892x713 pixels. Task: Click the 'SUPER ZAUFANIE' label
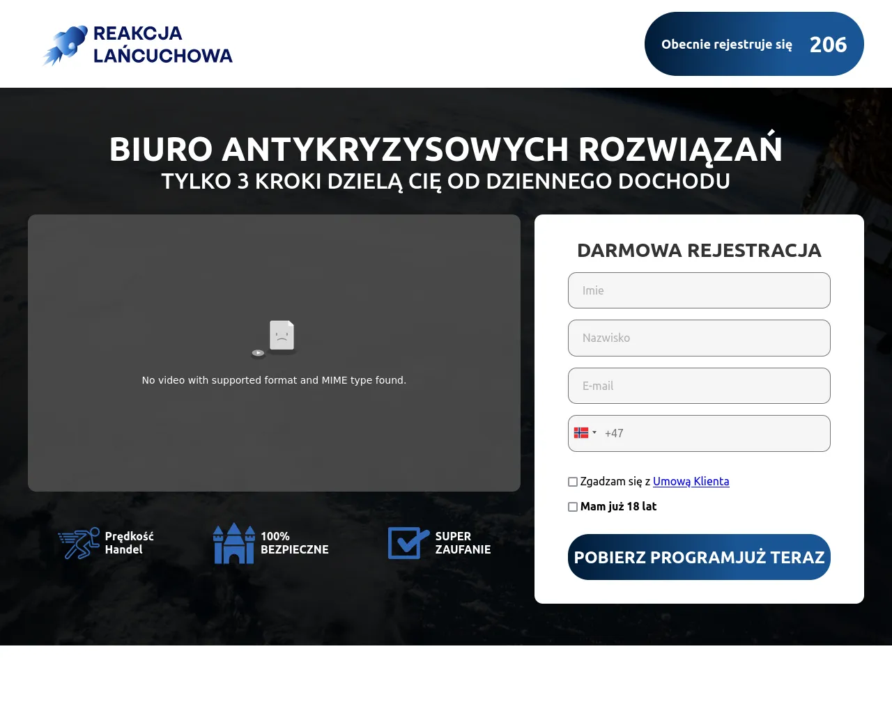tap(463, 543)
